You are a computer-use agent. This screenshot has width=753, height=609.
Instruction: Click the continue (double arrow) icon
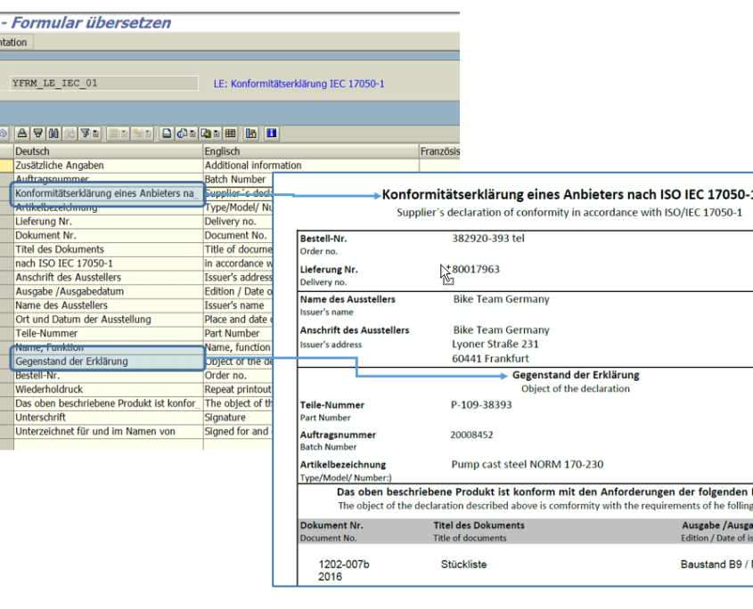point(4,133)
